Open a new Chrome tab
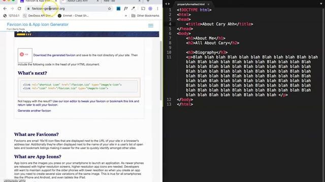Viewport: 325px width, 182px height. pos(148,1)
